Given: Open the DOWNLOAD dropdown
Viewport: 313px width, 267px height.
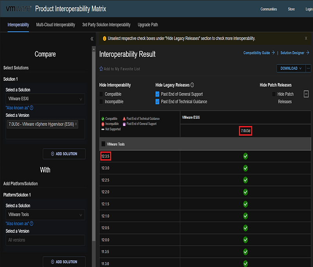Looking at the screenshot, I should 290,68.
